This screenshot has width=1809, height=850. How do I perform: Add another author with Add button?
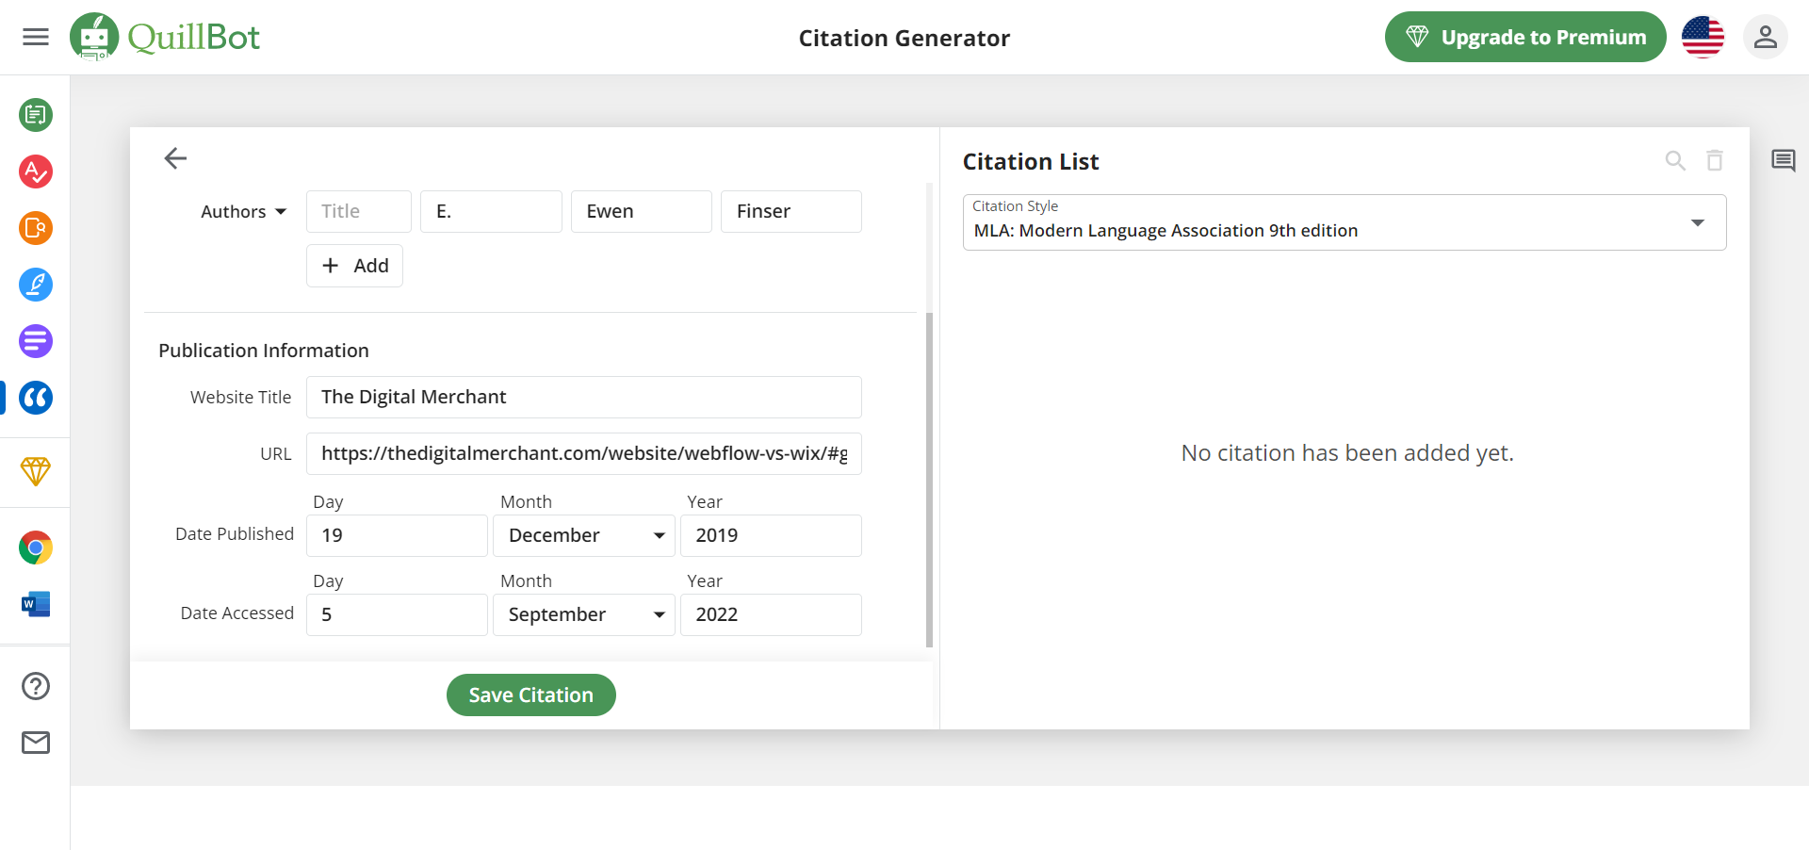(354, 266)
